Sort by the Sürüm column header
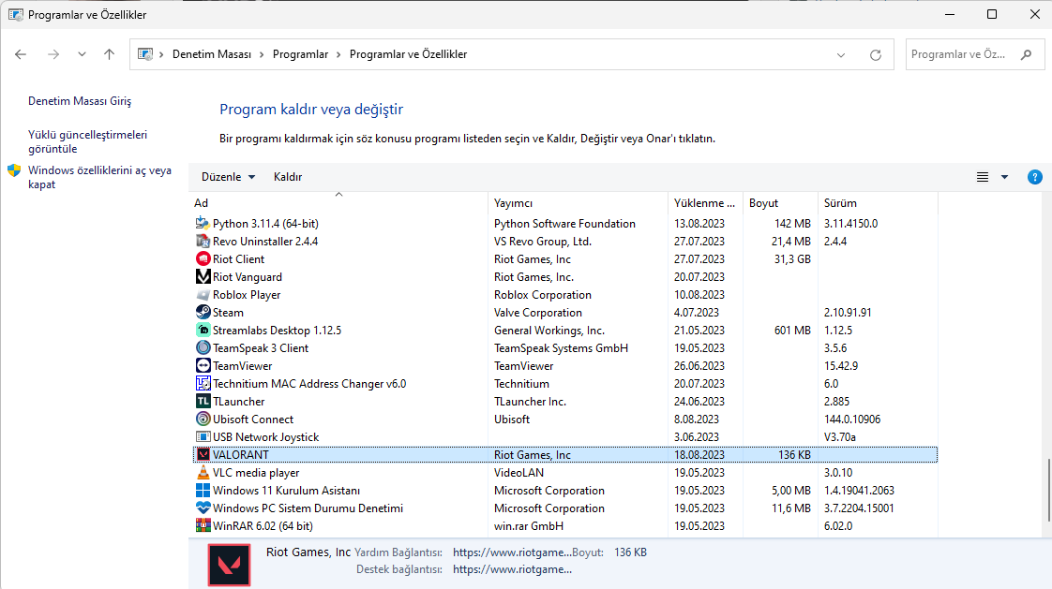The width and height of the screenshot is (1052, 589). 879,203
